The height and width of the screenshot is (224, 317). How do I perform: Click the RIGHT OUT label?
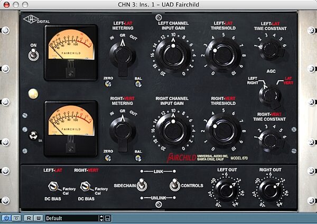click(x=271, y=170)
